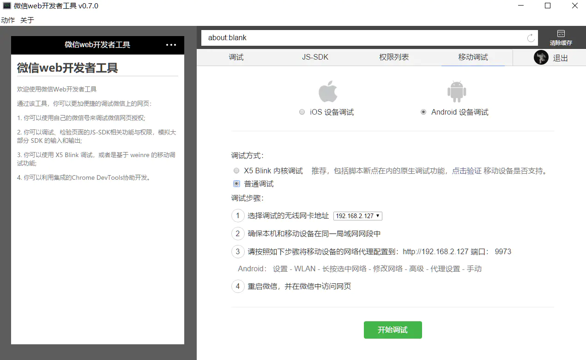Image resolution: width=586 pixels, height=360 pixels.
Task: Choose 普通调试 radio option
Action: point(236,183)
